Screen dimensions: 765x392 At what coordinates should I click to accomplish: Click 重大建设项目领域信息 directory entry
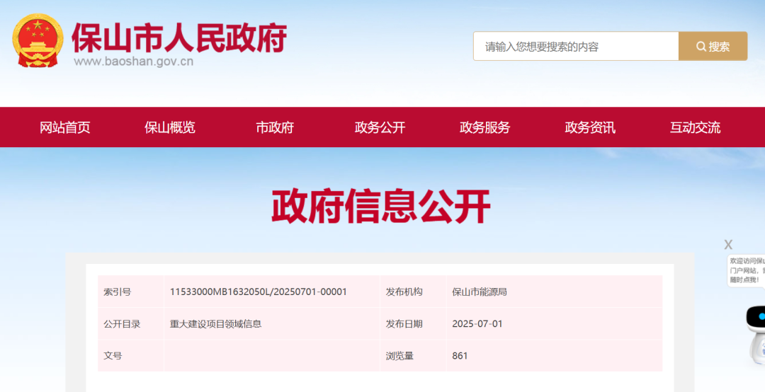pos(216,324)
